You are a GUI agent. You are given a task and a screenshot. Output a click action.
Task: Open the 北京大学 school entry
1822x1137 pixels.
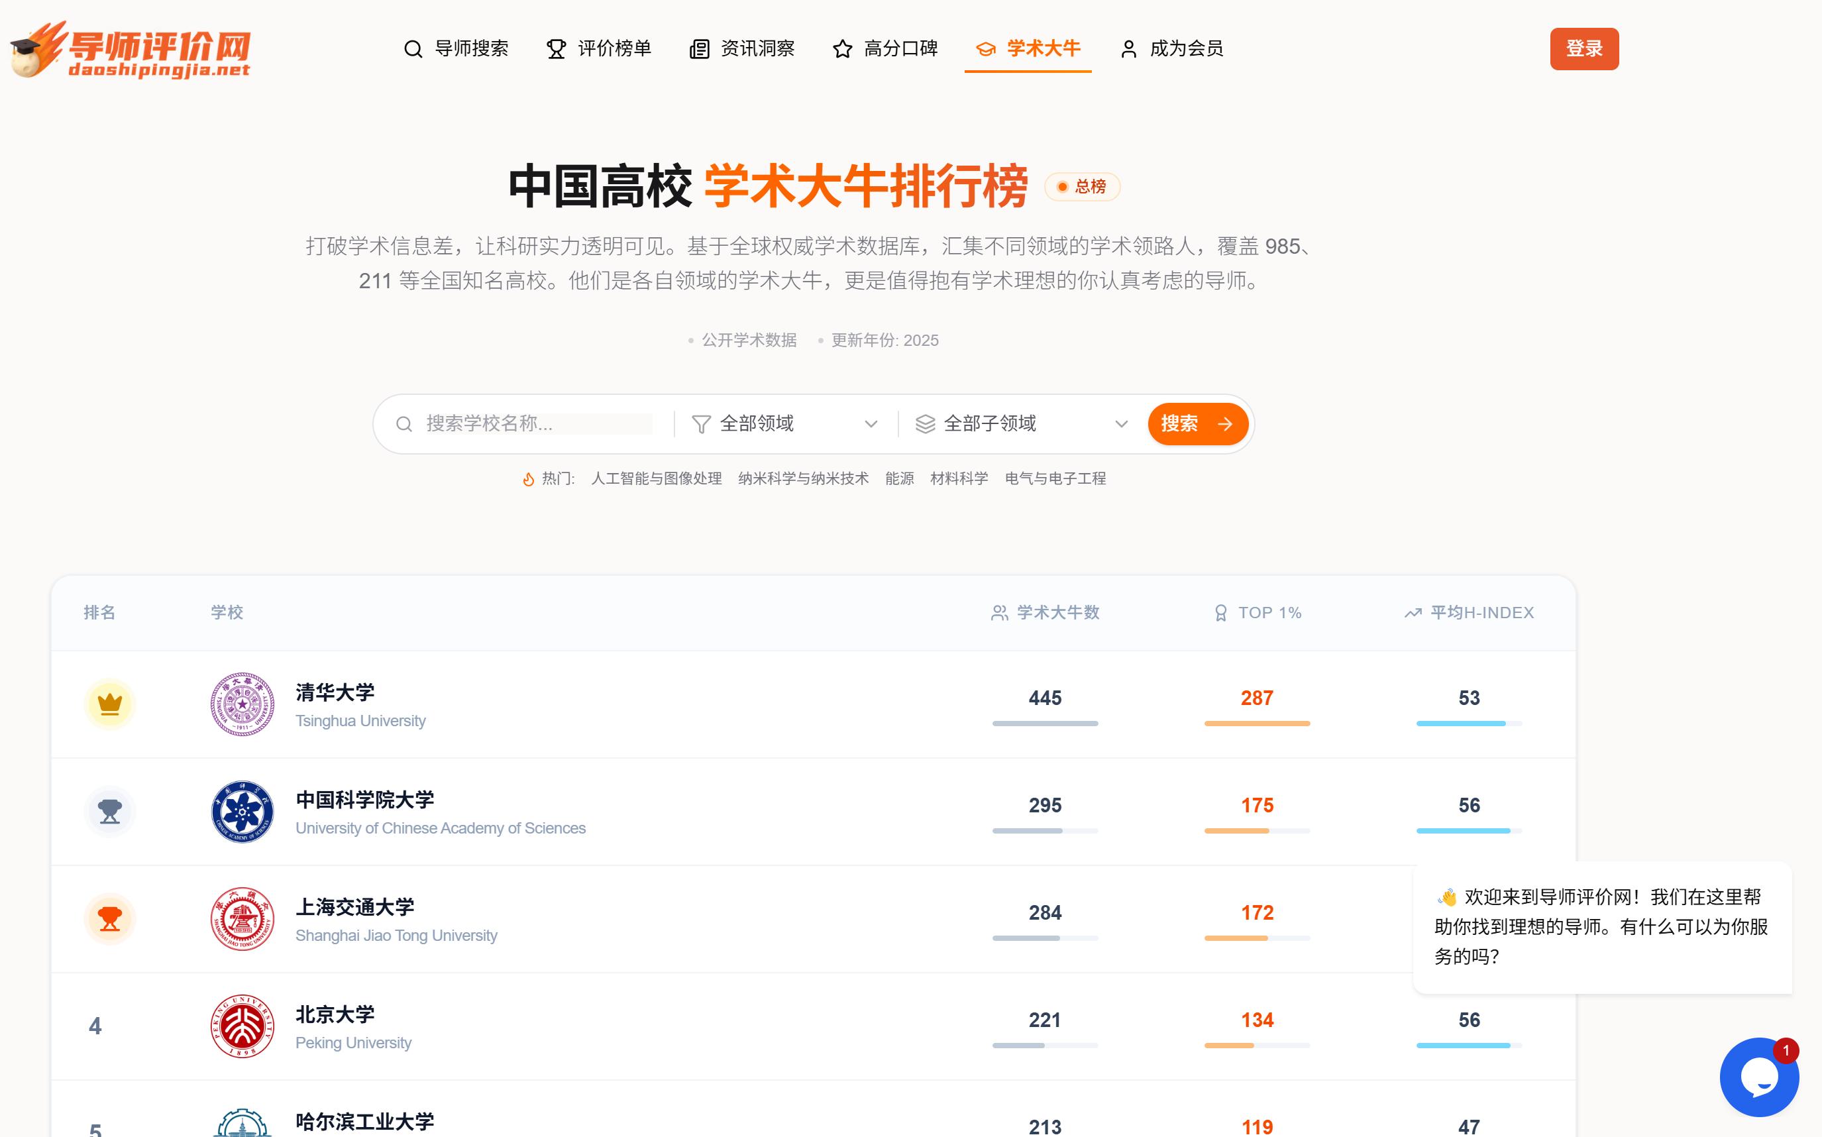(x=813, y=1026)
